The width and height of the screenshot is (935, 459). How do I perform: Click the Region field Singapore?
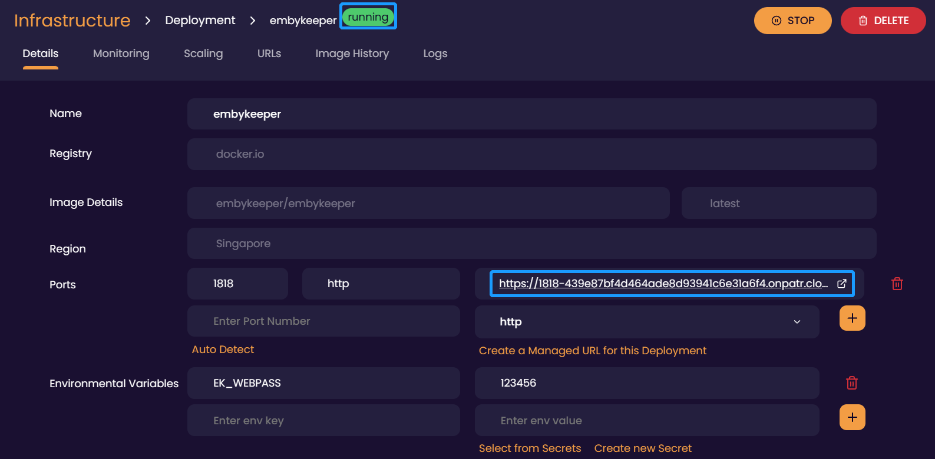pos(532,244)
